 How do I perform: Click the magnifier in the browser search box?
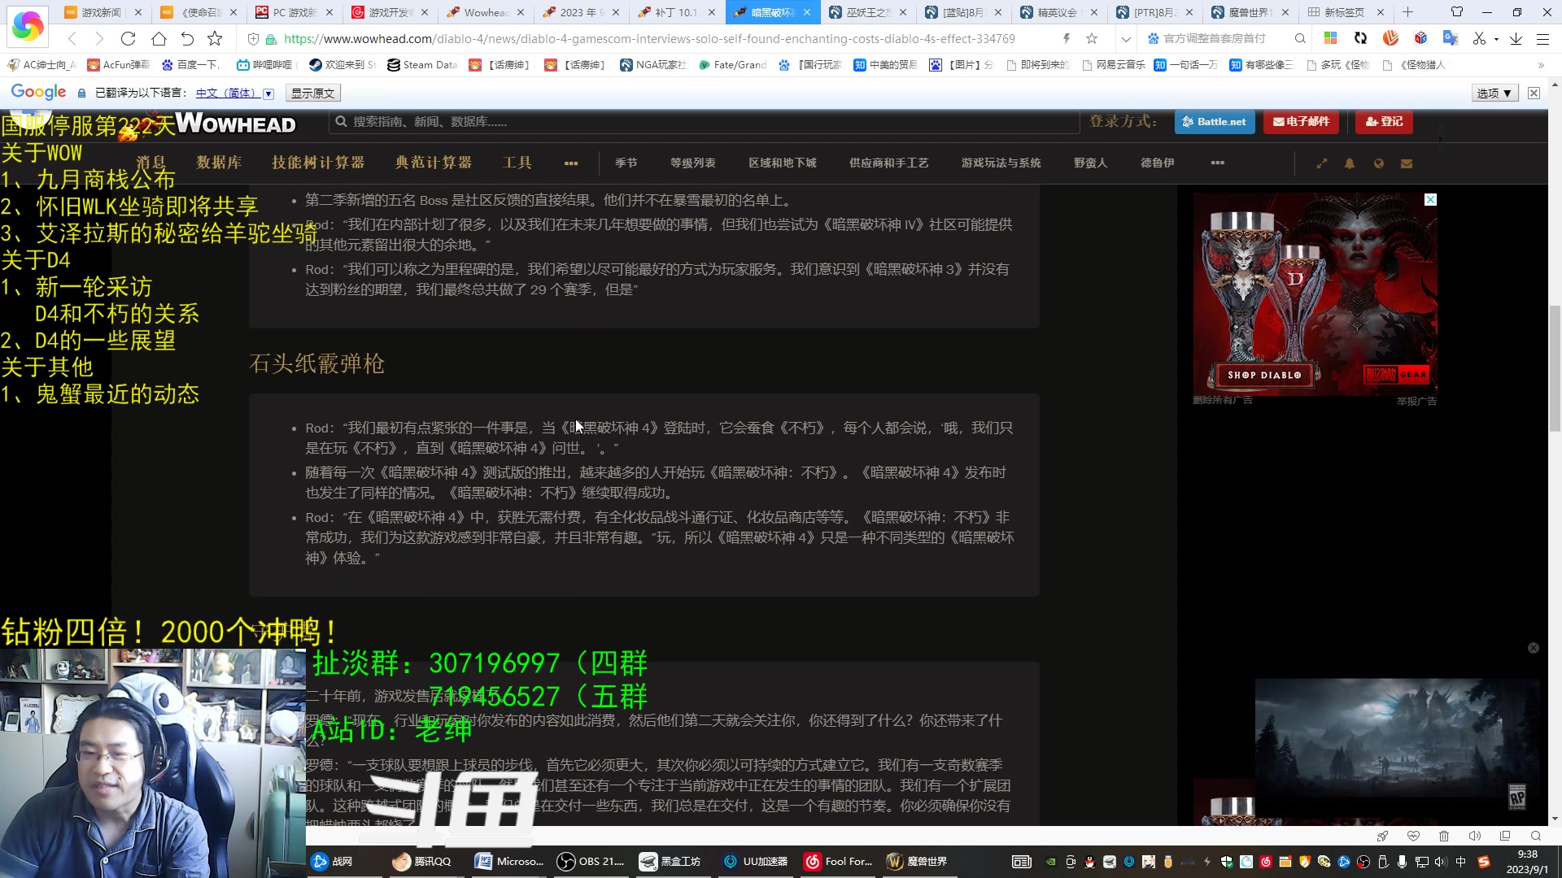tap(1300, 38)
